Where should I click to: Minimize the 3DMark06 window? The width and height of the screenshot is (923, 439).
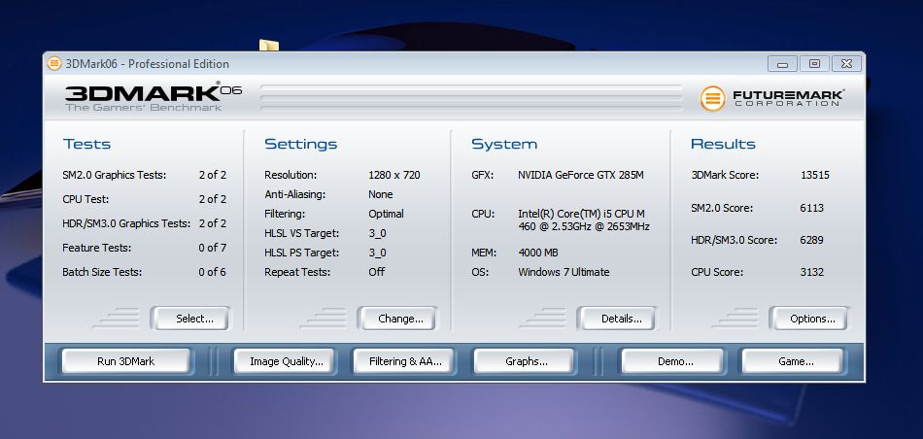pyautogui.click(x=782, y=63)
